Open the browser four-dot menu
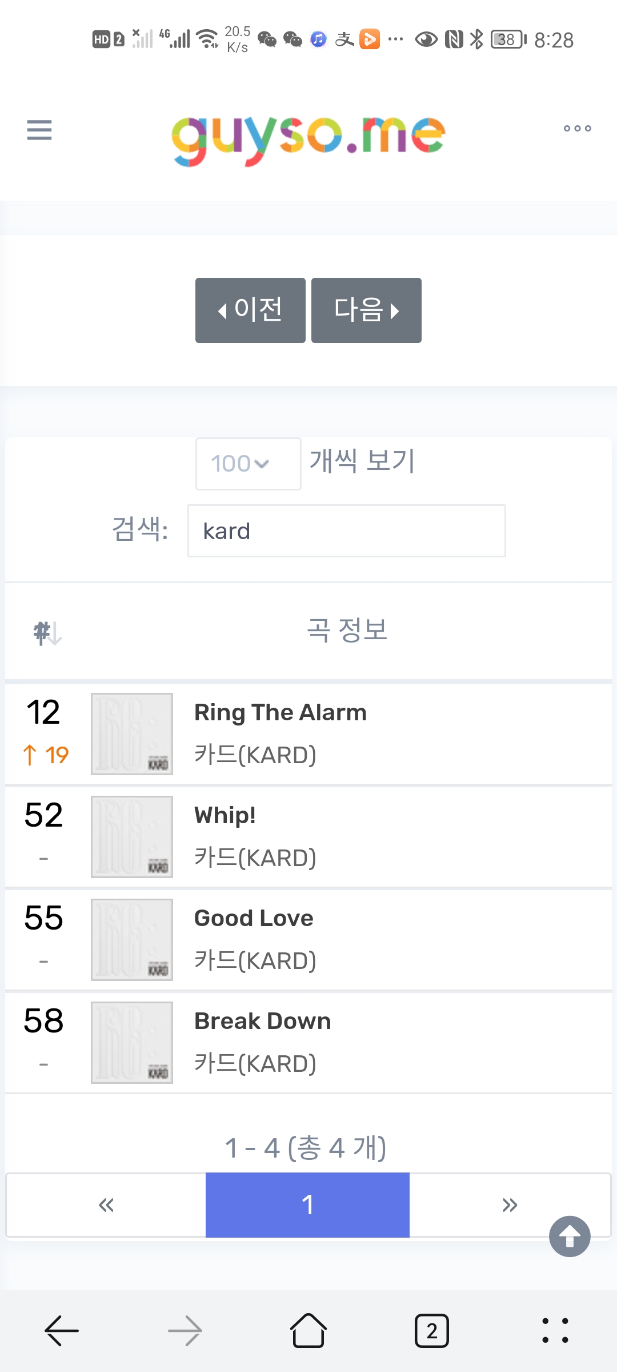This screenshot has width=617, height=1372. [555, 1330]
